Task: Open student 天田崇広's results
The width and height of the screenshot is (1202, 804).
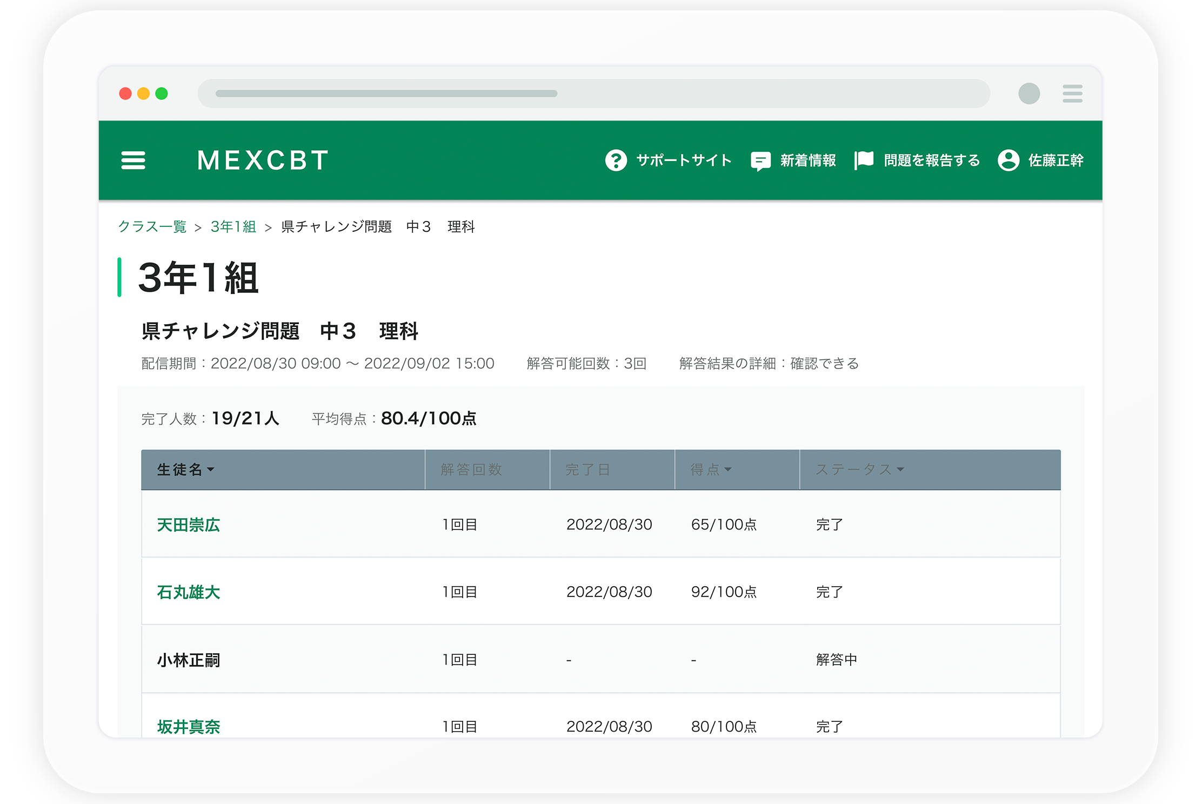Action: coord(188,524)
